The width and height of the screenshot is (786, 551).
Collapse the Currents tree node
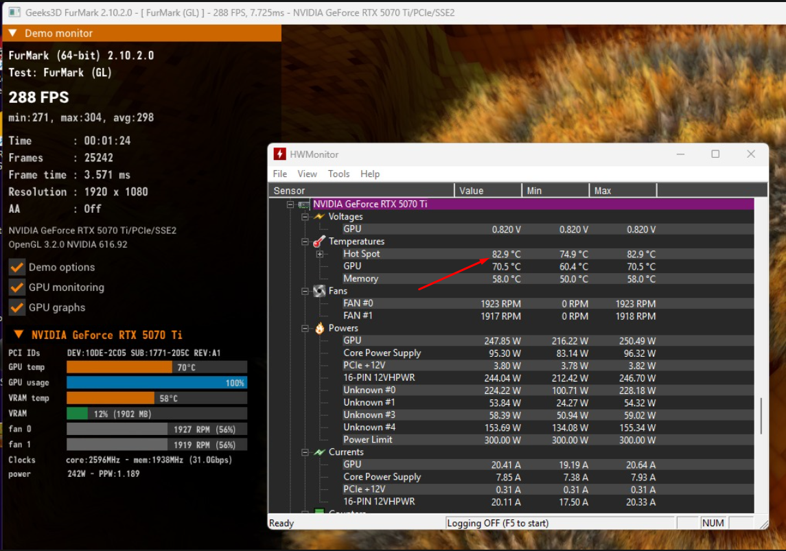(x=305, y=452)
